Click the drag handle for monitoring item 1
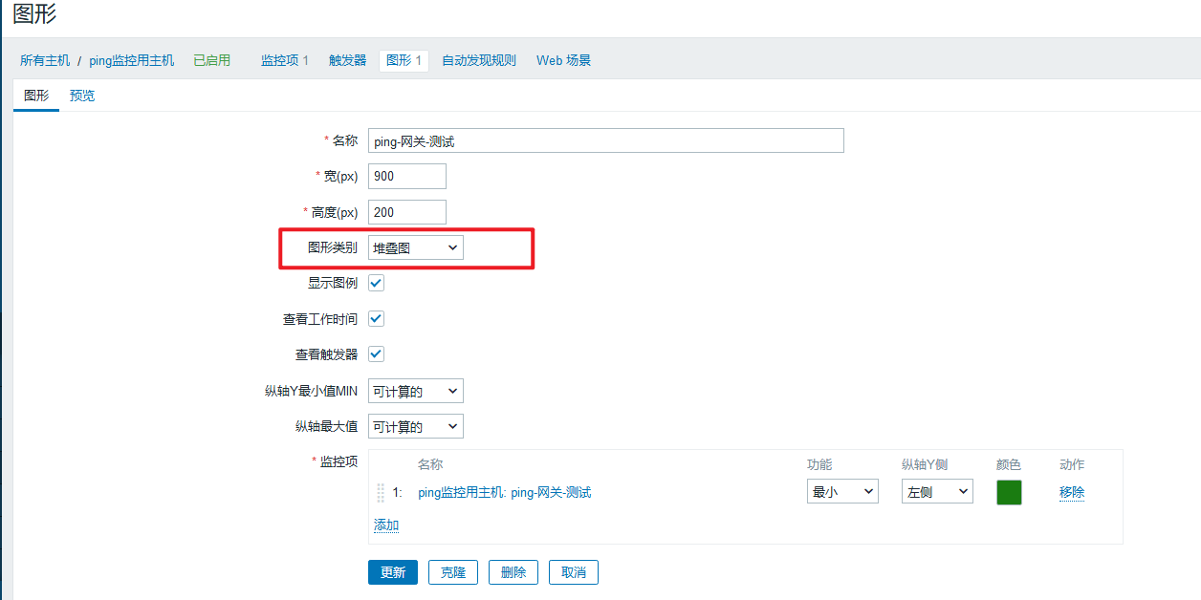Screen dimensions: 1201x600 point(381,493)
